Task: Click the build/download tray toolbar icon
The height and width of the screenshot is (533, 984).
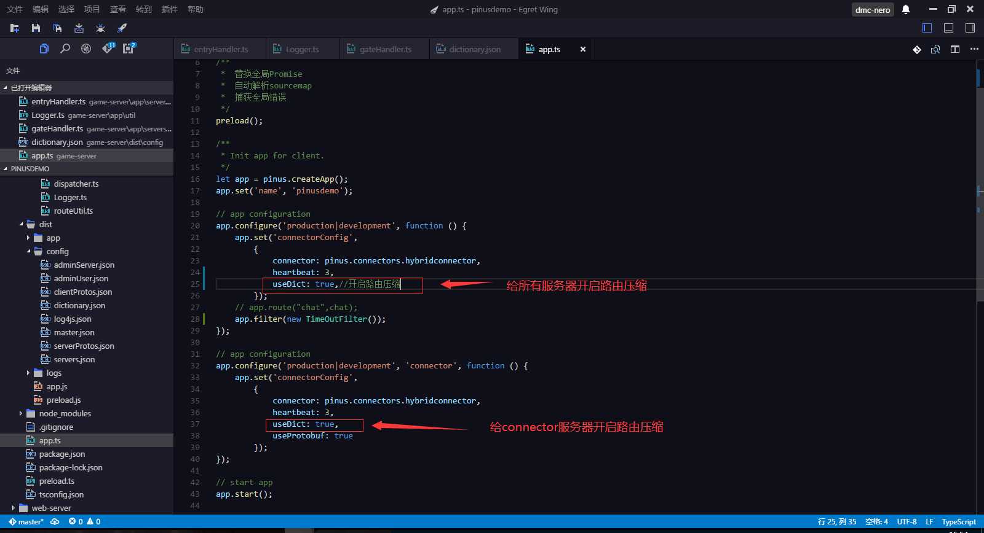Action: 79,28
